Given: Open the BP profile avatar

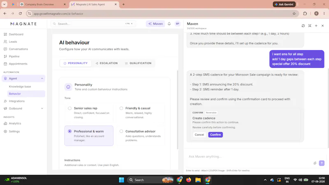Looking at the screenshot, I should [177, 24].
